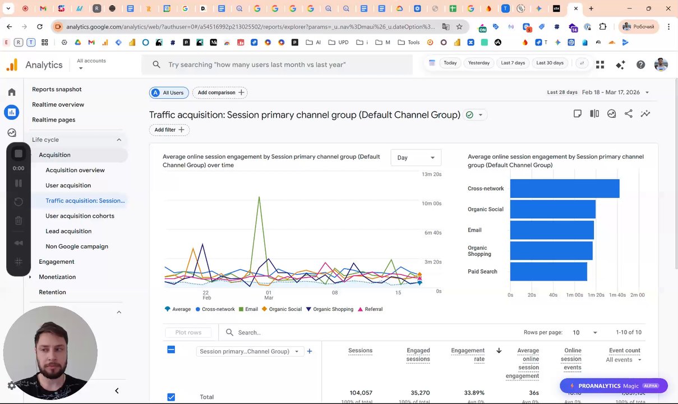Open the Help question mark icon

click(641, 65)
